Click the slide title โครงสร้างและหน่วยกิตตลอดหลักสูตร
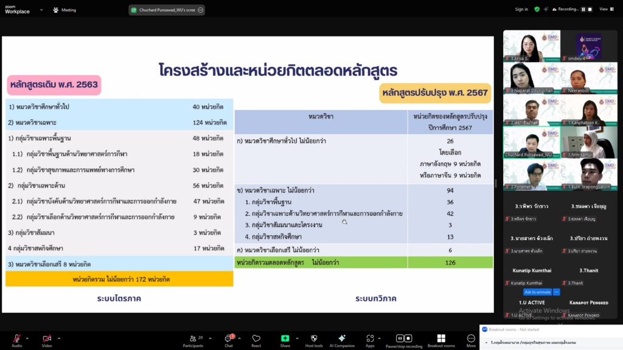Screen dimensions: 623x350 coord(278,70)
